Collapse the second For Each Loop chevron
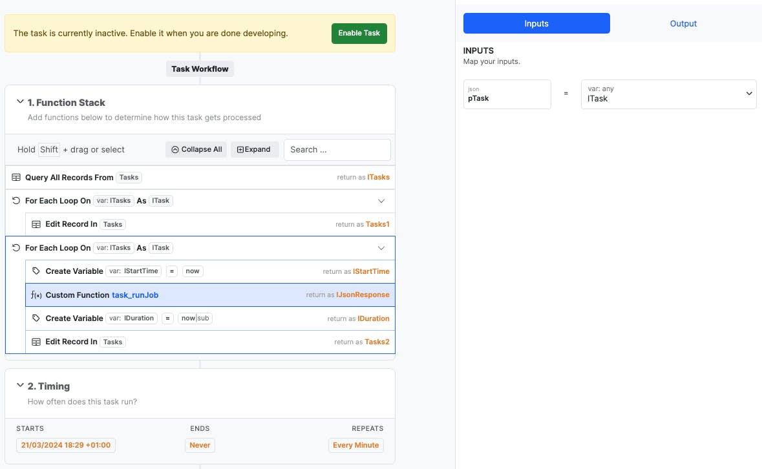This screenshot has width=762, height=469. [381, 248]
